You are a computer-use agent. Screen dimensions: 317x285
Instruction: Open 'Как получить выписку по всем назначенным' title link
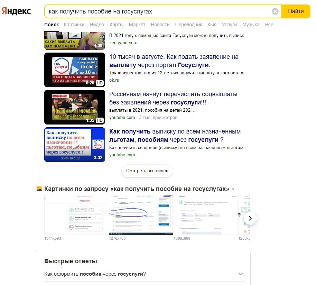tap(175, 136)
